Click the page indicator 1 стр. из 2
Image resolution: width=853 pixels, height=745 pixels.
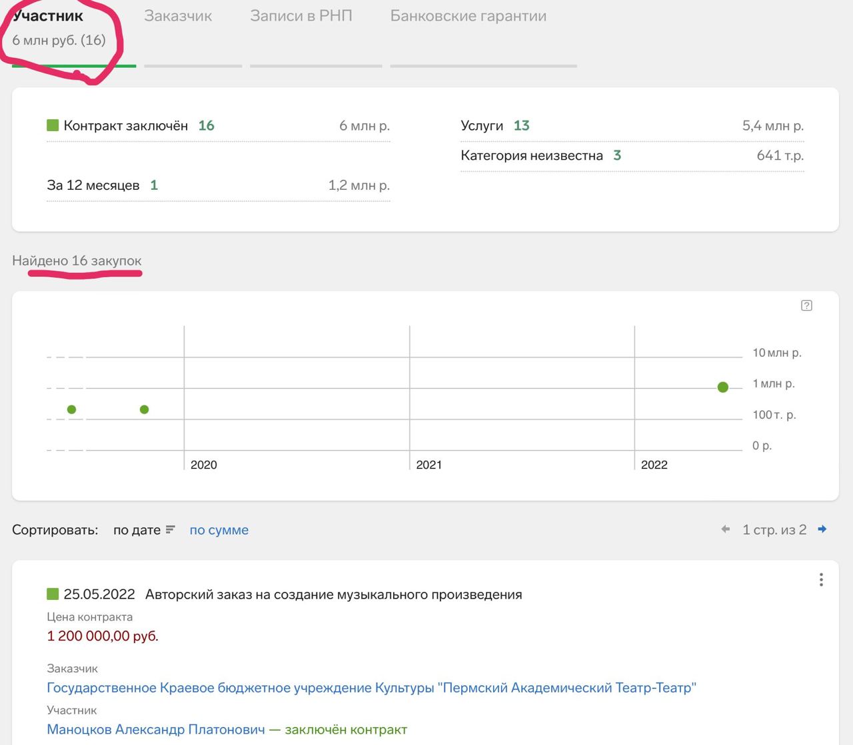coord(774,530)
